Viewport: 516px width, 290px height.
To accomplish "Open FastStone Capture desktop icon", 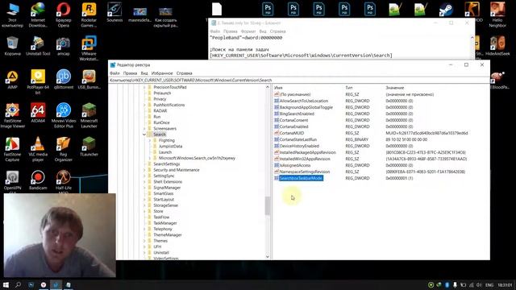I will (x=13, y=149).
